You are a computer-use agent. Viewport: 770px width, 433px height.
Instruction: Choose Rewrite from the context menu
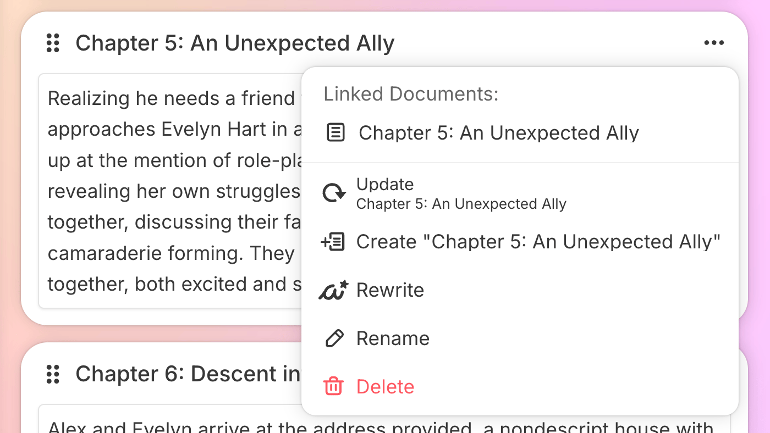[x=391, y=290]
